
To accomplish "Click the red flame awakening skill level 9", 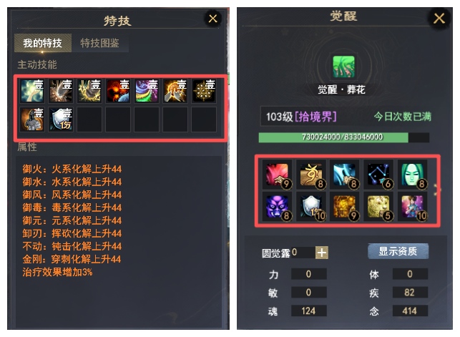I will pyautogui.click(x=278, y=175).
